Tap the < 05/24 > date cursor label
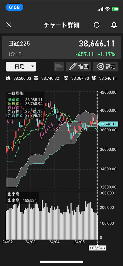The image size is (123, 266). [97, 248]
